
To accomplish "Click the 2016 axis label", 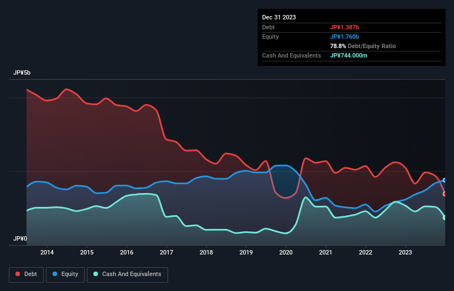I will click(127, 252).
